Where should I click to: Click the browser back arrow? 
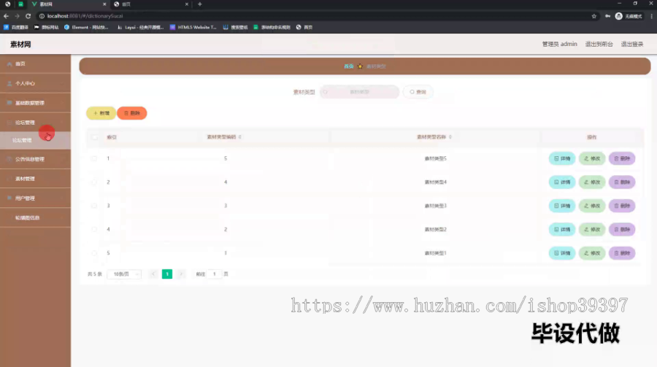tap(6, 16)
